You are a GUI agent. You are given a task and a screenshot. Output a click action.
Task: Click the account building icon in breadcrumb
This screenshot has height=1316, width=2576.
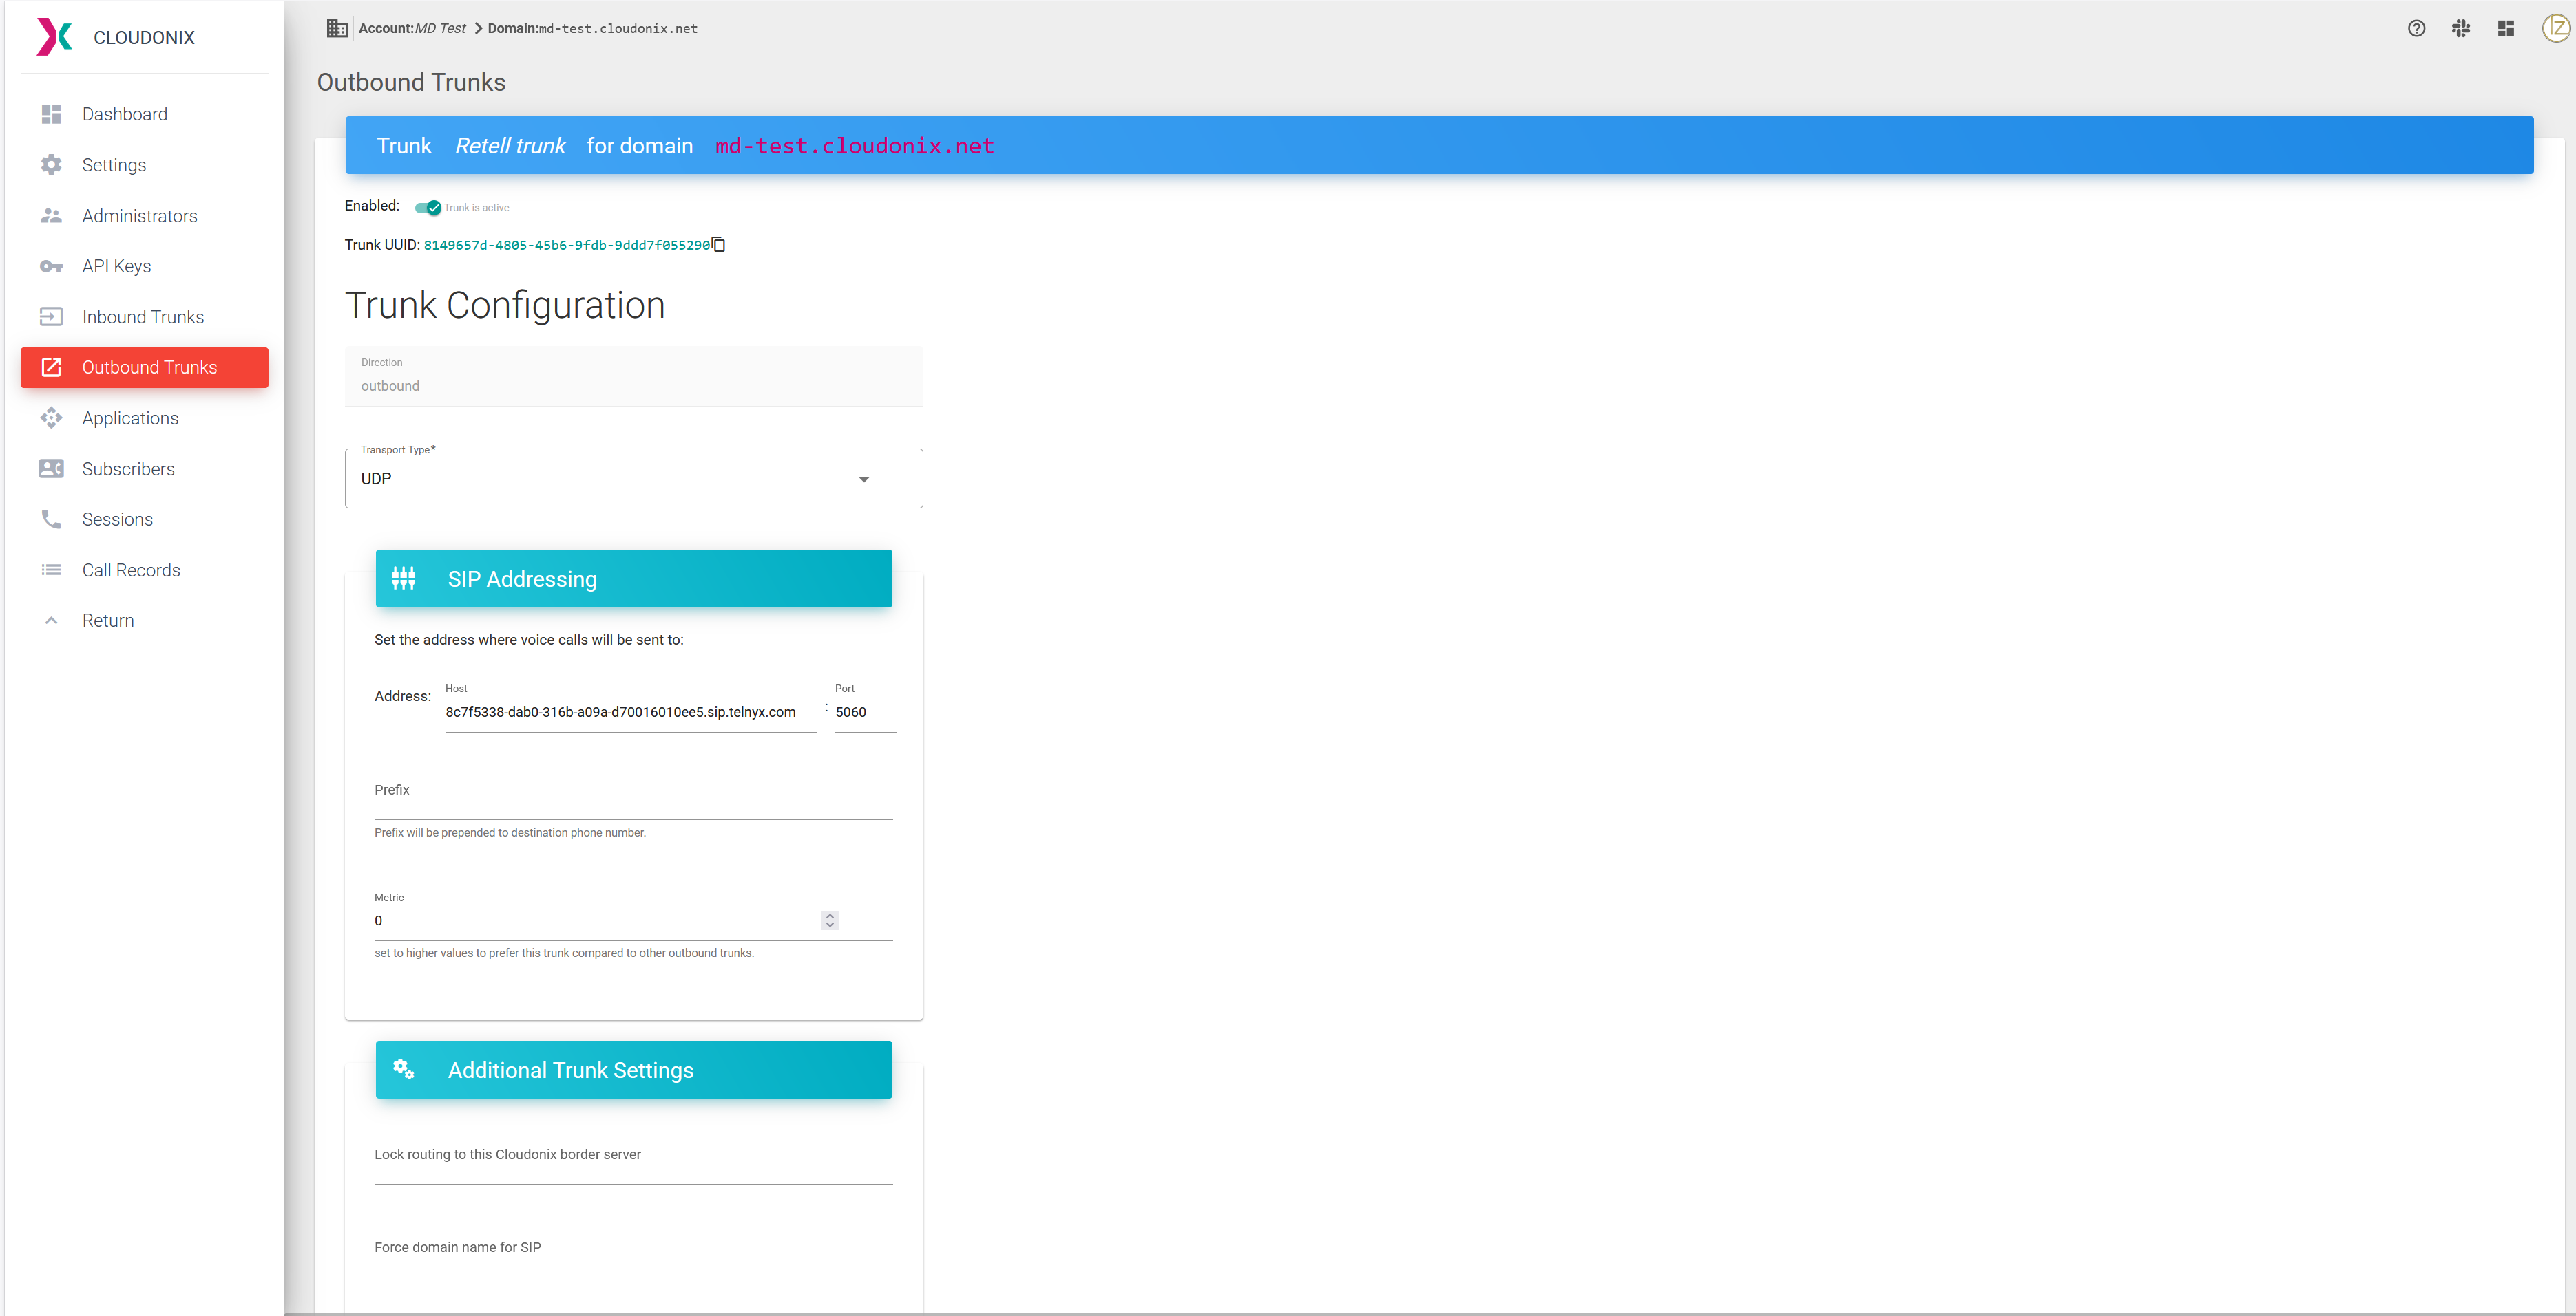[x=337, y=29]
